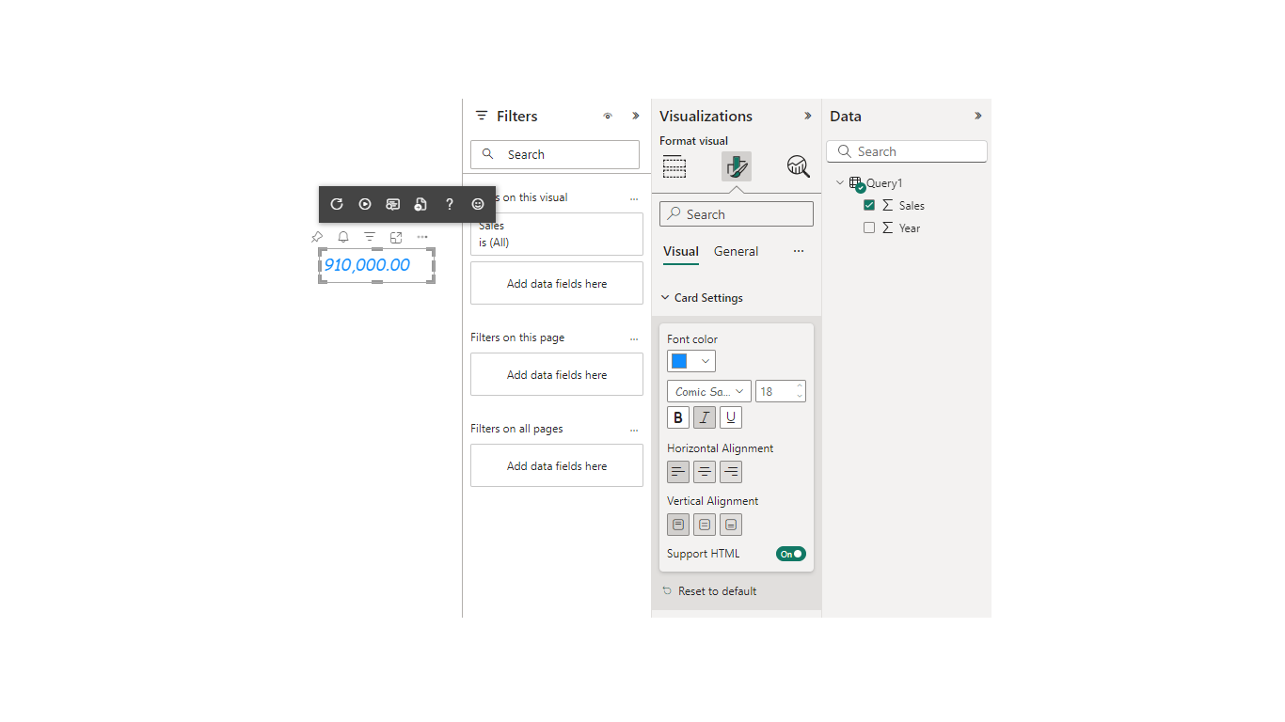
Task: Collapse the Visualizations pane with chevrons
Action: (x=807, y=116)
